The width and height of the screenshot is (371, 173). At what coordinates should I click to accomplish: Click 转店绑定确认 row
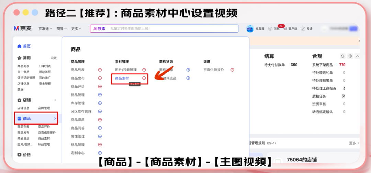coord(329,112)
